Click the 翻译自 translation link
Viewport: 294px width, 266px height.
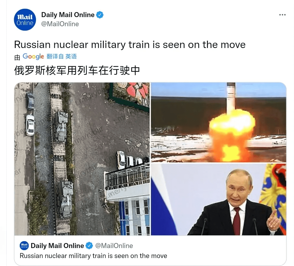[x=55, y=56]
